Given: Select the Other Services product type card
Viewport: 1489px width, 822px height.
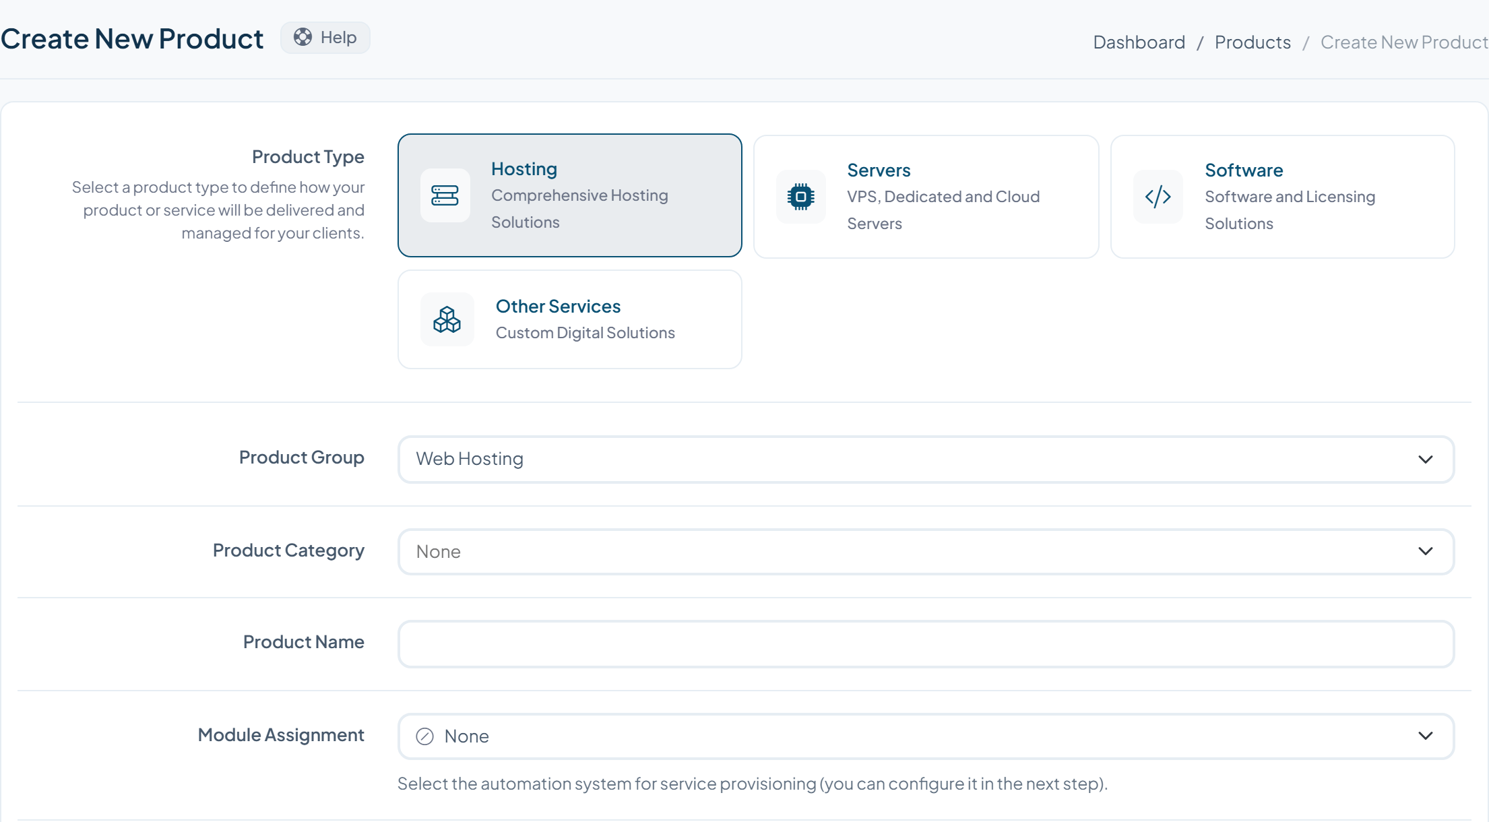Looking at the screenshot, I should point(569,319).
